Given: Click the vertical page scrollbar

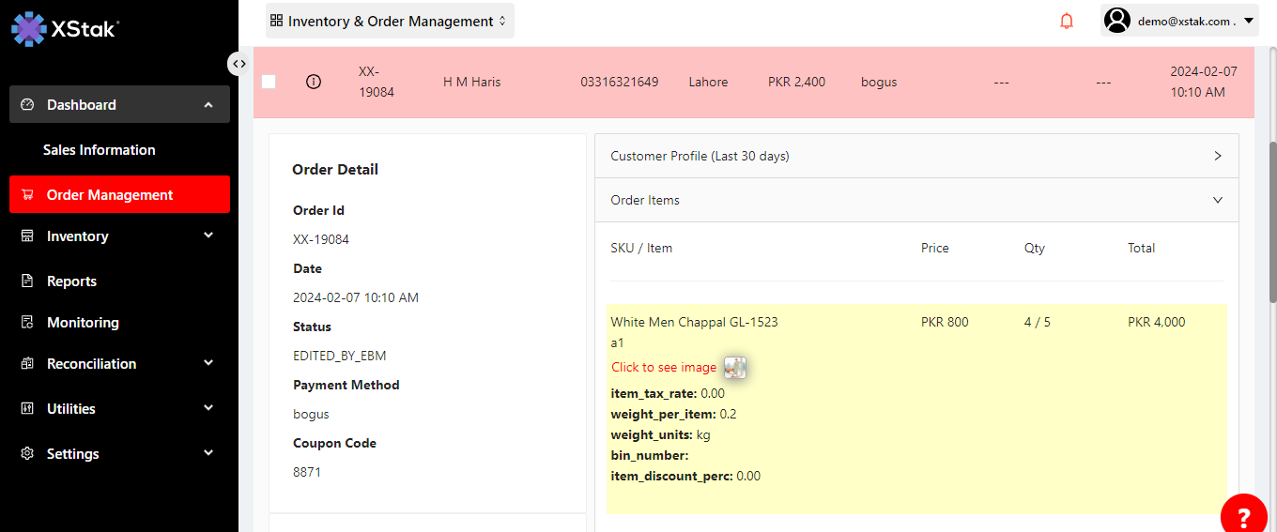Looking at the screenshot, I should tap(1272, 220).
